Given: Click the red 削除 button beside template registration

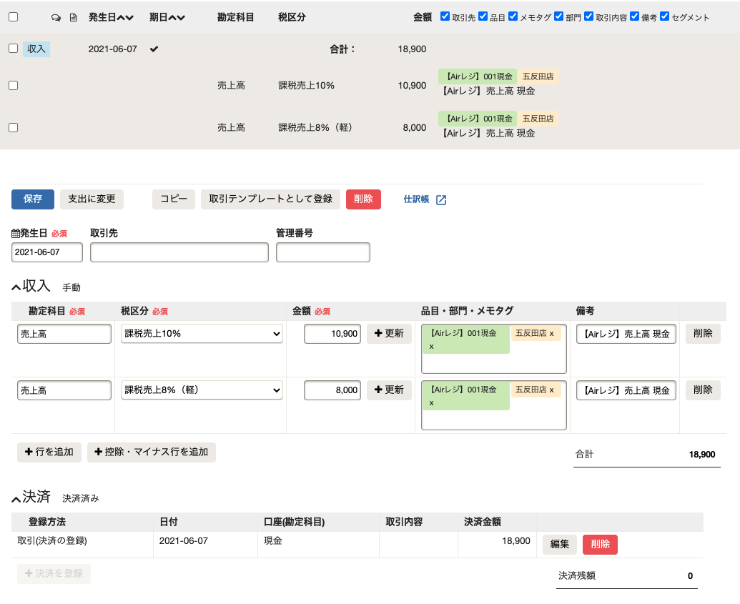Looking at the screenshot, I should click(363, 199).
